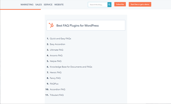171x104 pixels.
Task: Jump to Easy Accordion entry
Action: click(57, 44)
